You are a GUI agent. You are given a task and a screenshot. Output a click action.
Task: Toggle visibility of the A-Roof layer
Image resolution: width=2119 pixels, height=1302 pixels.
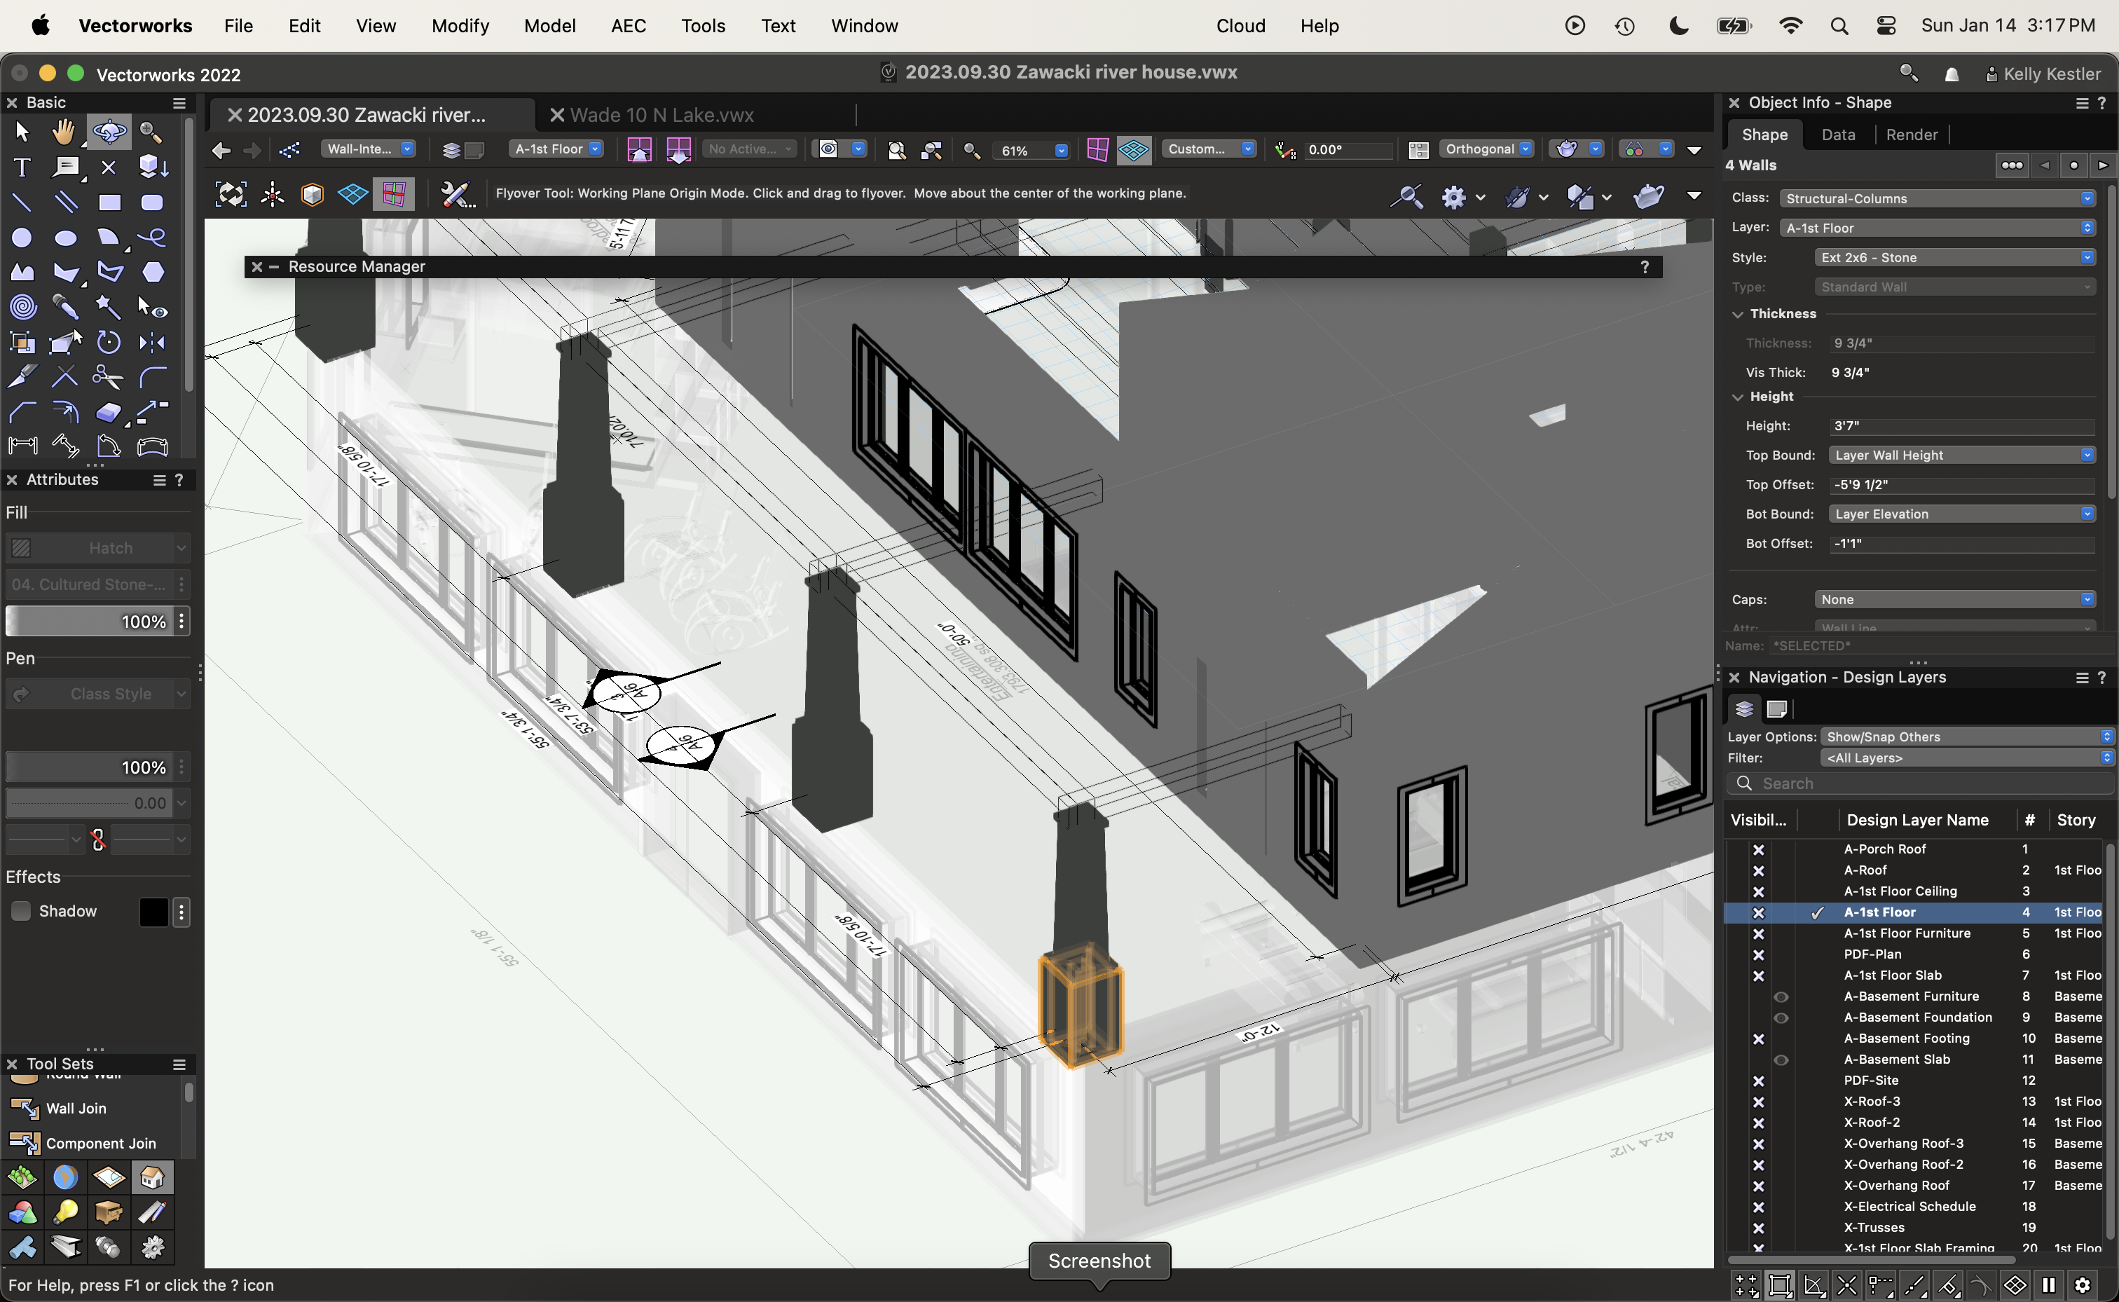pos(1758,870)
